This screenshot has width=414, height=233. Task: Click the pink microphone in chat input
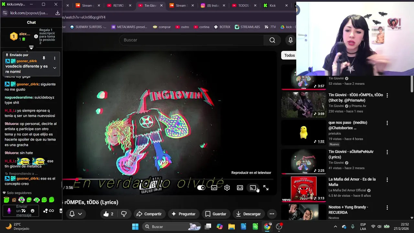[x=9, y=211]
